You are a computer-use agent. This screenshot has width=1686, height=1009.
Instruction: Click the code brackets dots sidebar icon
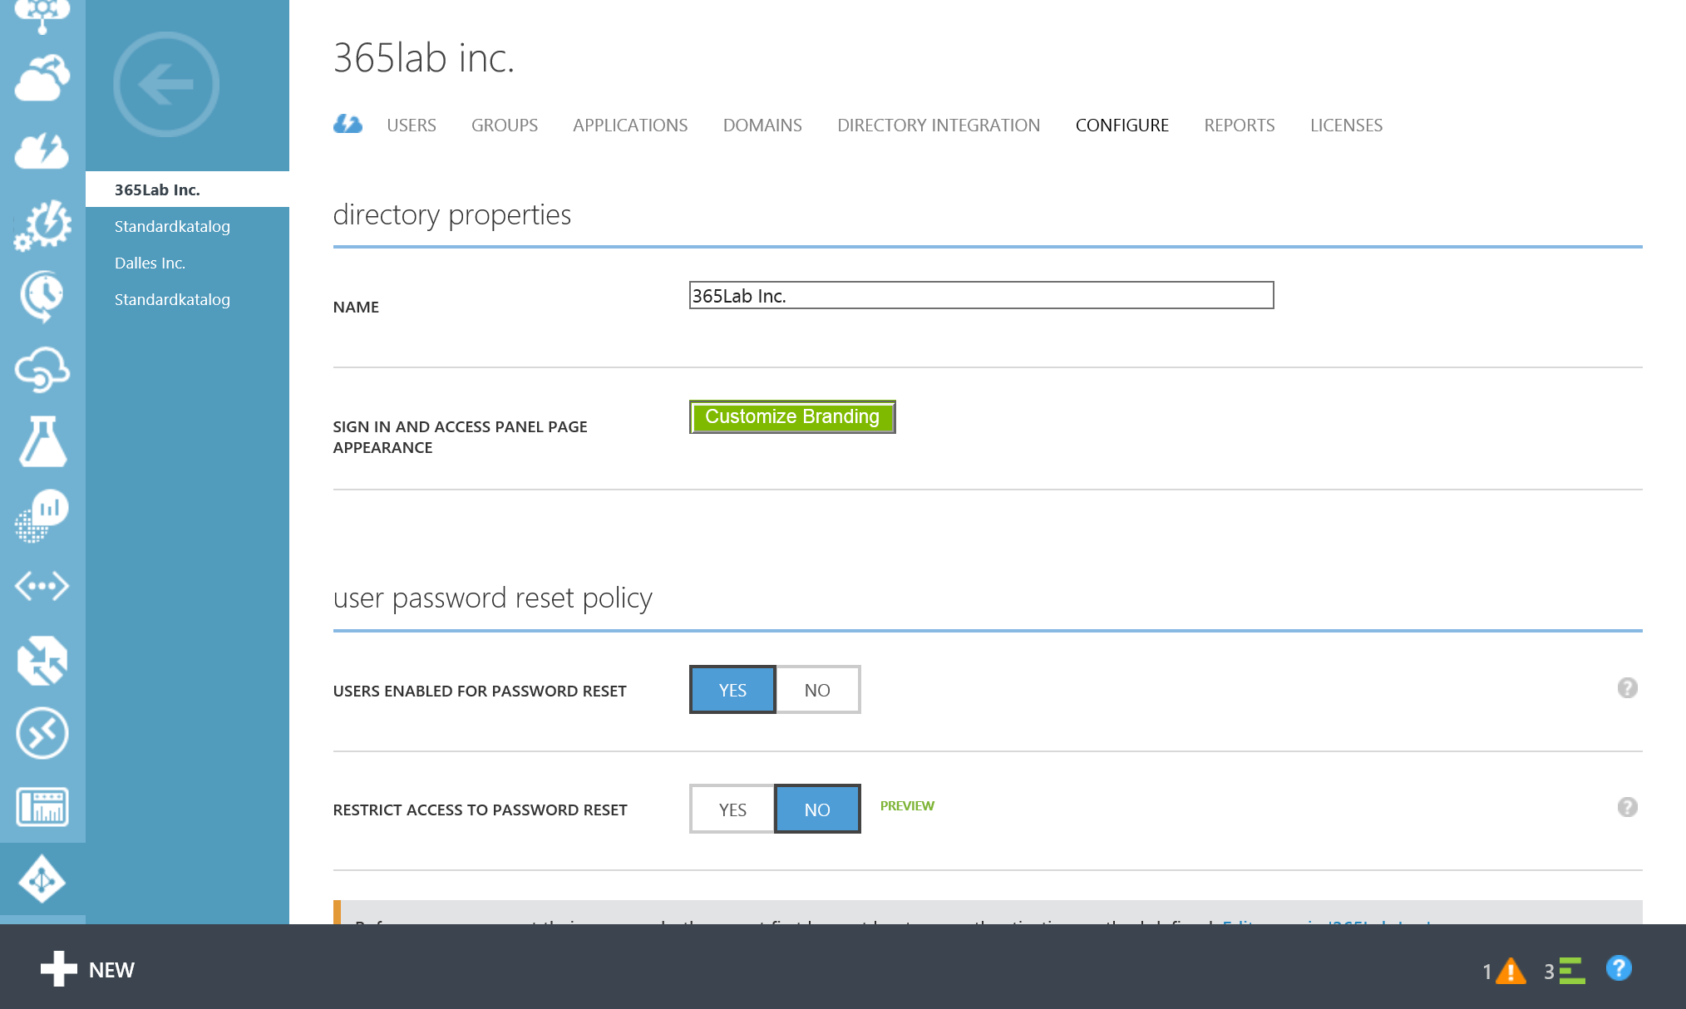42,586
